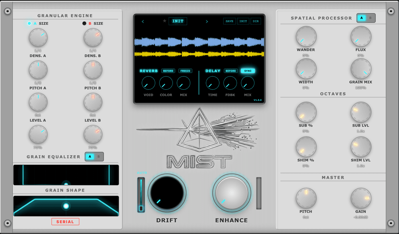The height and width of the screenshot is (234, 399).
Task: Click the delay MIX knob
Action: tap(248, 83)
